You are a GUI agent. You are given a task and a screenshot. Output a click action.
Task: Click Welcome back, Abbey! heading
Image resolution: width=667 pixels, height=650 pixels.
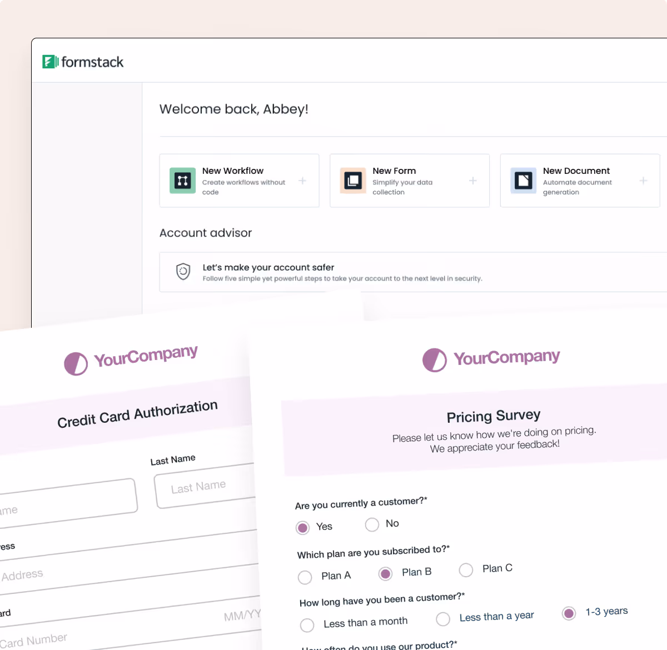[x=234, y=109]
